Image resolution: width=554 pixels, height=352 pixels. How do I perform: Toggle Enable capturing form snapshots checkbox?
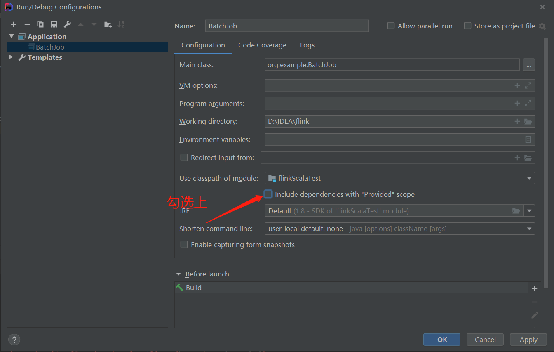pos(184,245)
